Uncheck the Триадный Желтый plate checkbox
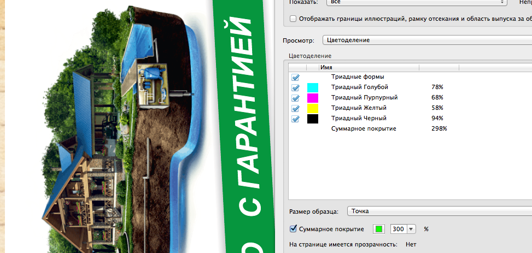This screenshot has height=253, width=532. tap(295, 109)
